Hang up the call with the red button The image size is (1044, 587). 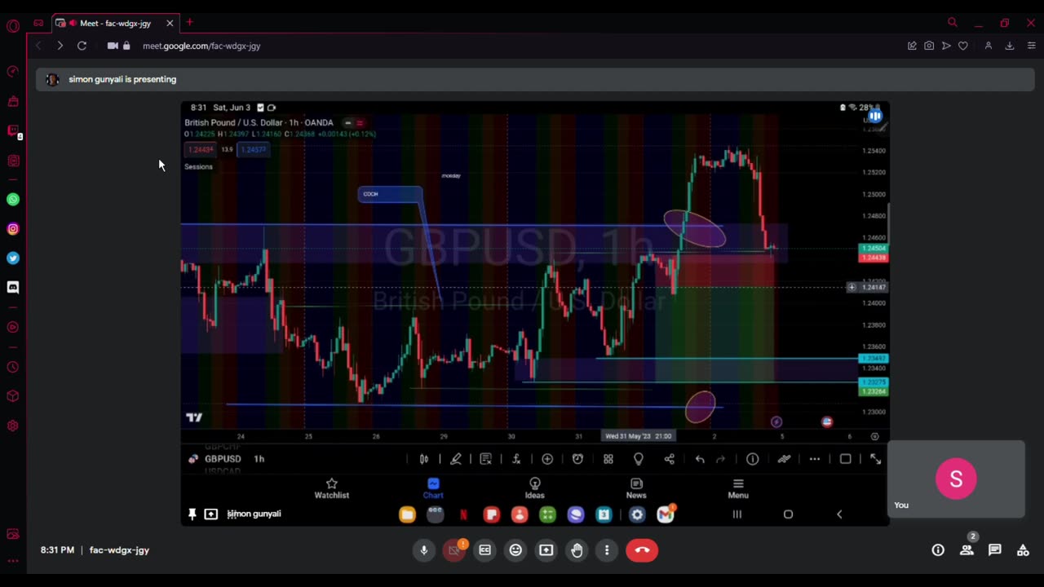pos(642,550)
